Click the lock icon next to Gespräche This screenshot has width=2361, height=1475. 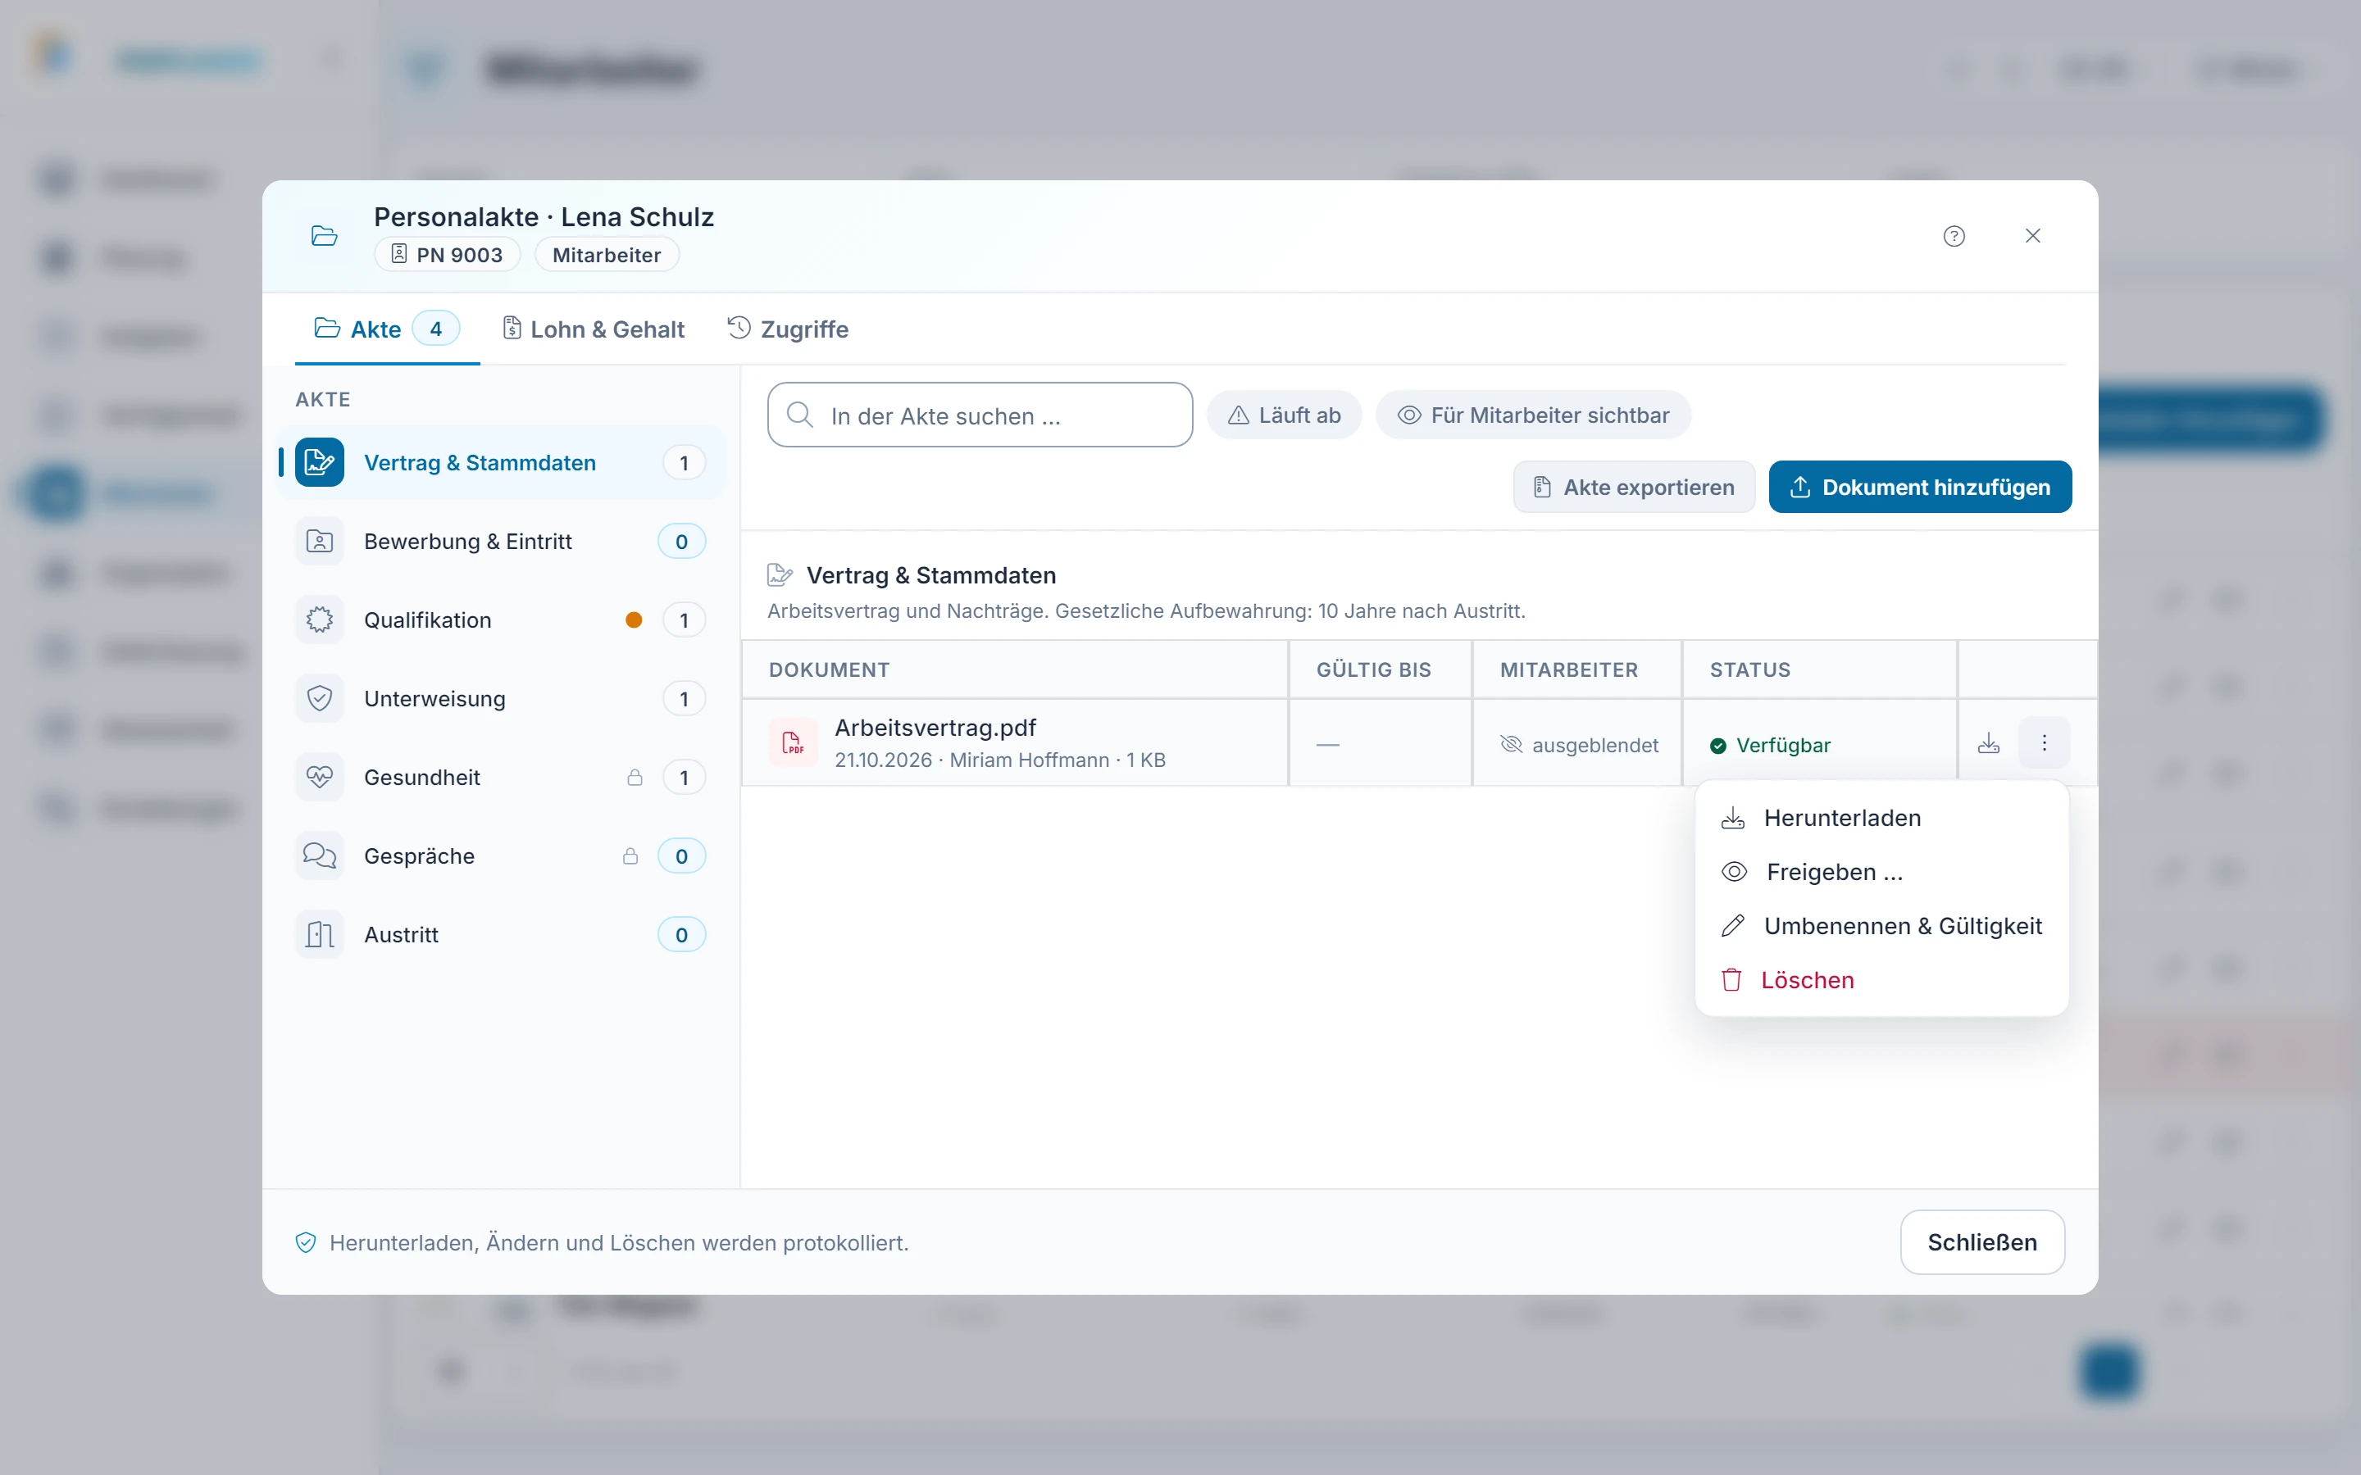(x=630, y=856)
